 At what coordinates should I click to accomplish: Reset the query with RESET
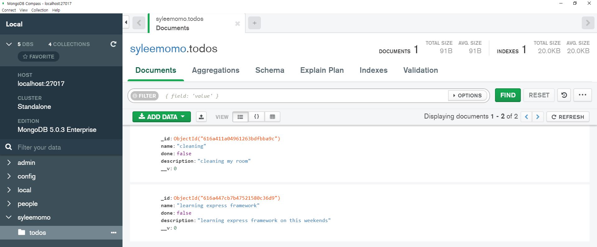click(539, 95)
